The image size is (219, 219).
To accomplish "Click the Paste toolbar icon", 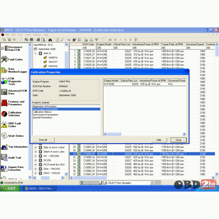I will 31,40.
